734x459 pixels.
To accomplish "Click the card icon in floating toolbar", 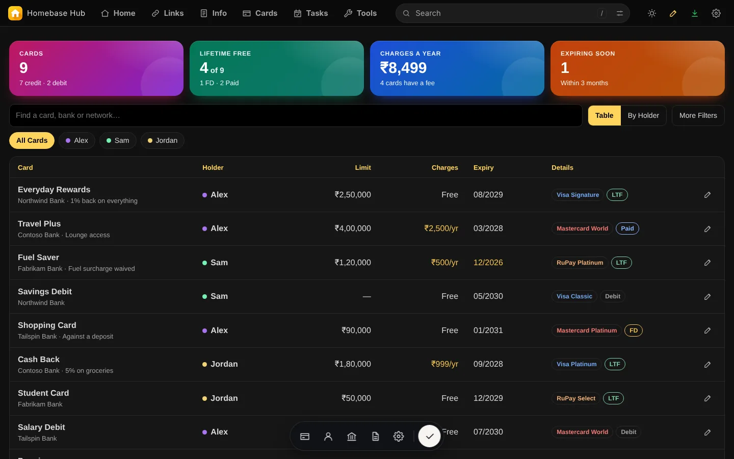I will point(305,437).
